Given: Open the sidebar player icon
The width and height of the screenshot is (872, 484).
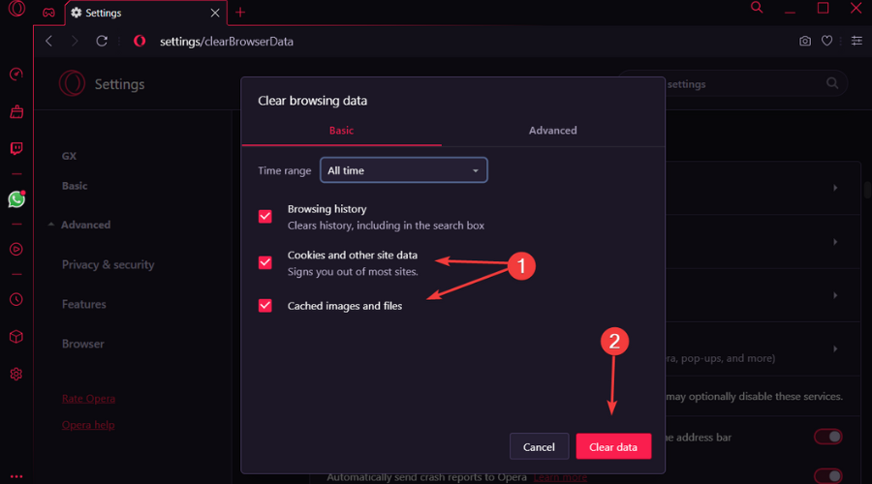Looking at the screenshot, I should pos(16,249).
